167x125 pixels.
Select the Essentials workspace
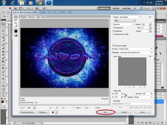coord(104,8)
